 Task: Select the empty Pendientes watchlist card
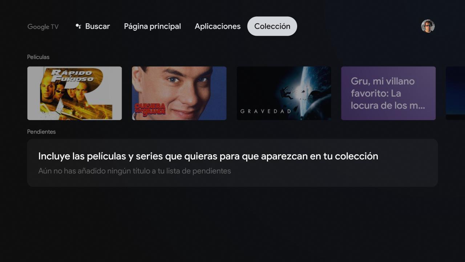tap(232, 163)
